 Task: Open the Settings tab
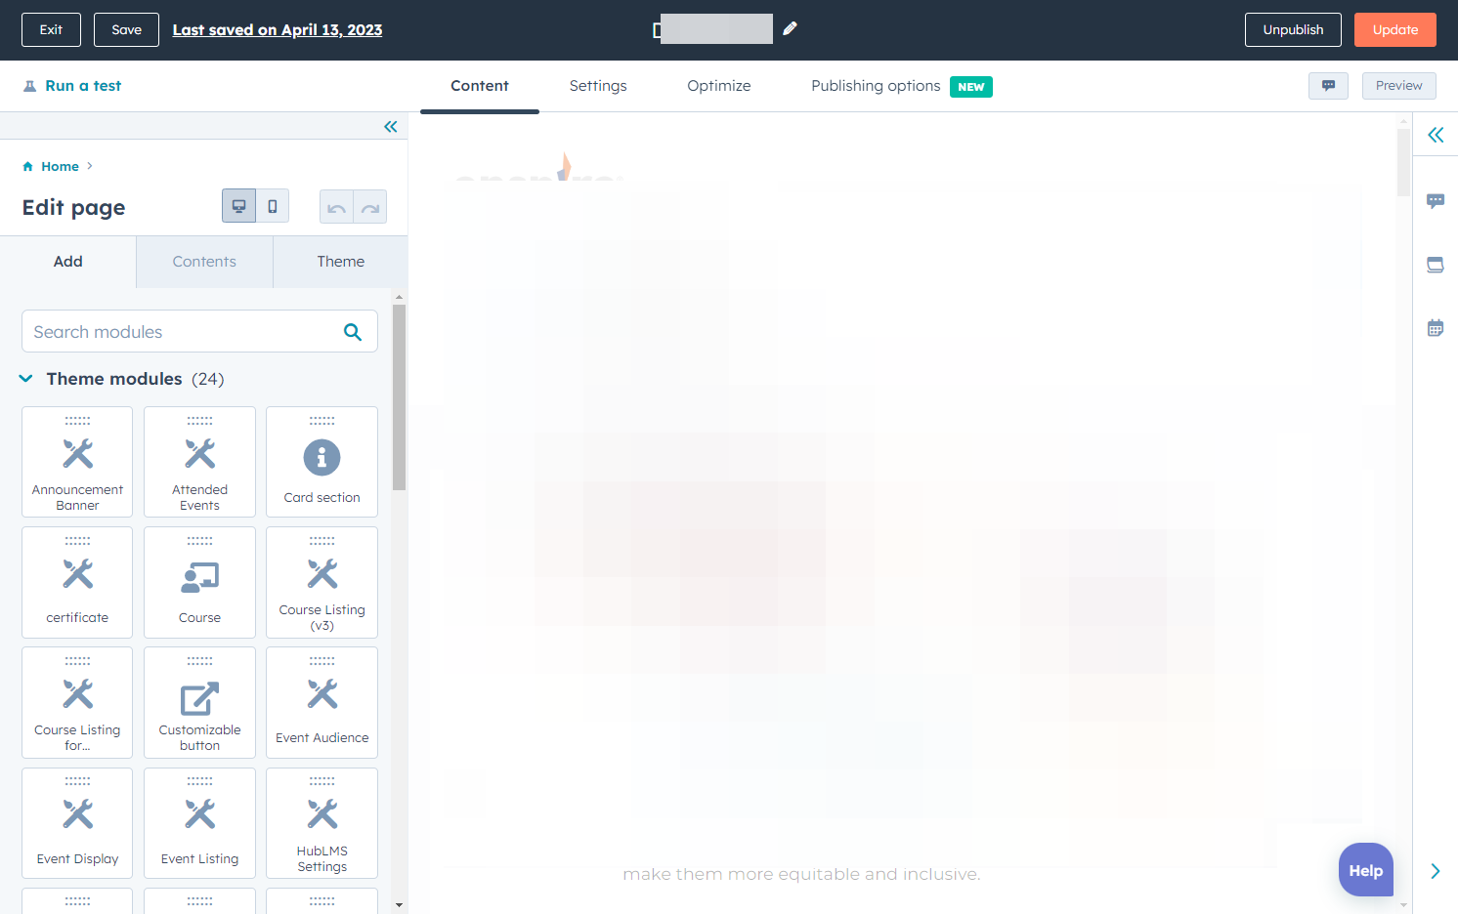(598, 86)
